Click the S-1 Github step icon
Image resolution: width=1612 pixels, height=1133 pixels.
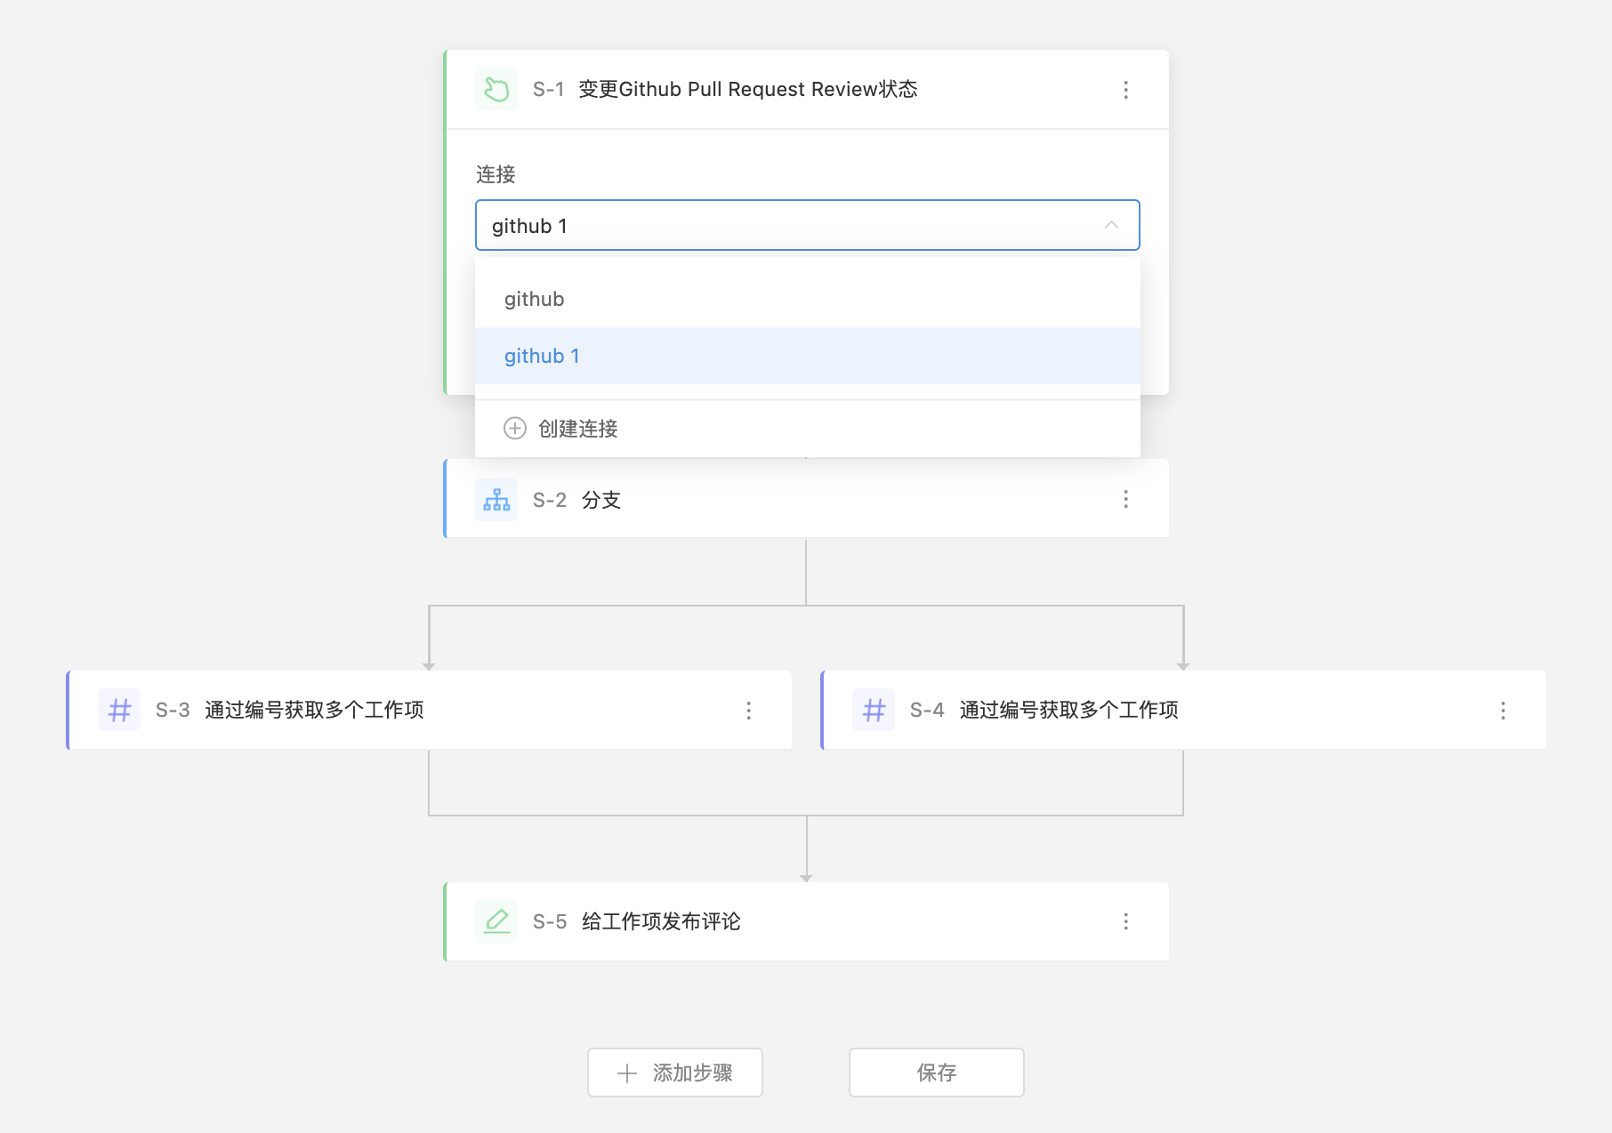coord(496,89)
